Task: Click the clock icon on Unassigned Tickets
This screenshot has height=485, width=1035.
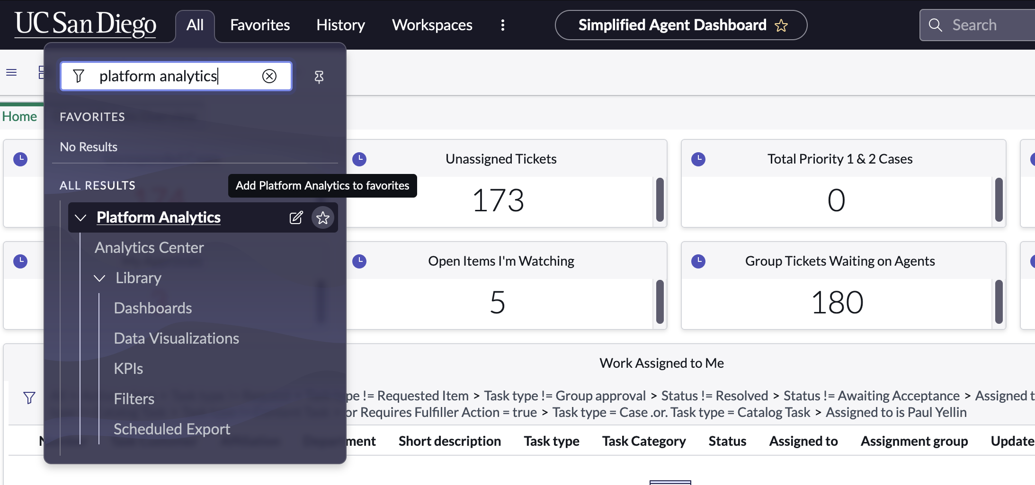Action: tap(359, 159)
